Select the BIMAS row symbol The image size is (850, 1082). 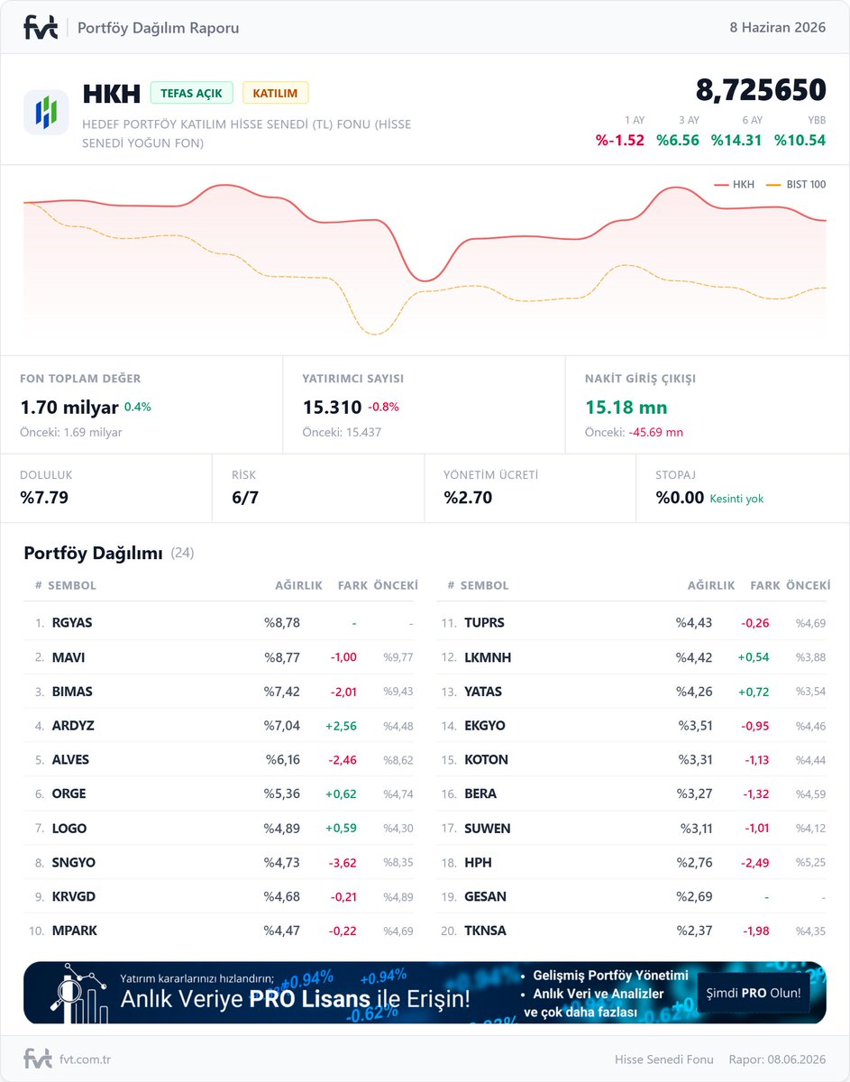72,692
